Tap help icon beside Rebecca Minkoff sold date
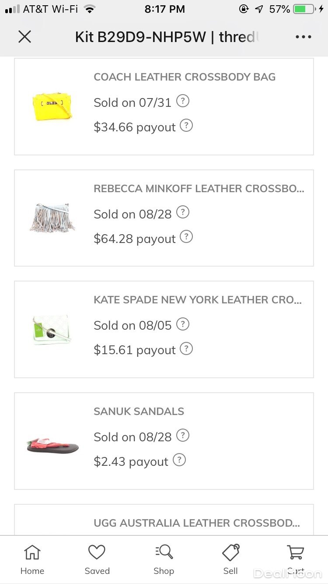 click(x=183, y=213)
